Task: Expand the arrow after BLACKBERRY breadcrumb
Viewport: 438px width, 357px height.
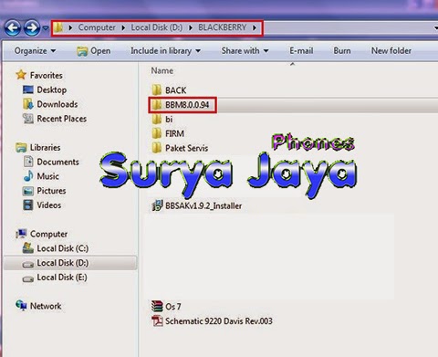Action: point(255,28)
